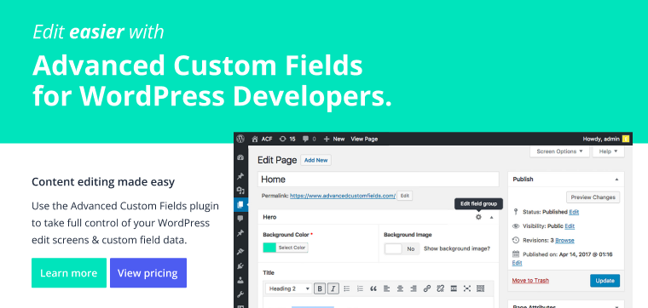Screen dimensions: 648x308
Task: Edit the Published on date
Action: (517, 263)
